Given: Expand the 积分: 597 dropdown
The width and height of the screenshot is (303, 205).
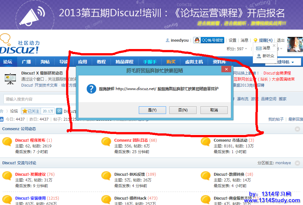Looking at the screenshot, I should pos(237,49).
